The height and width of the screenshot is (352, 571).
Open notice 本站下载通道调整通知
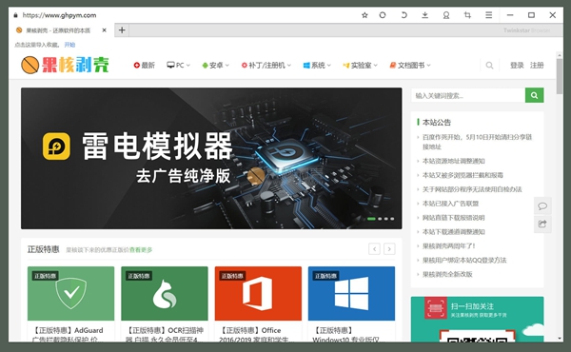(453, 232)
